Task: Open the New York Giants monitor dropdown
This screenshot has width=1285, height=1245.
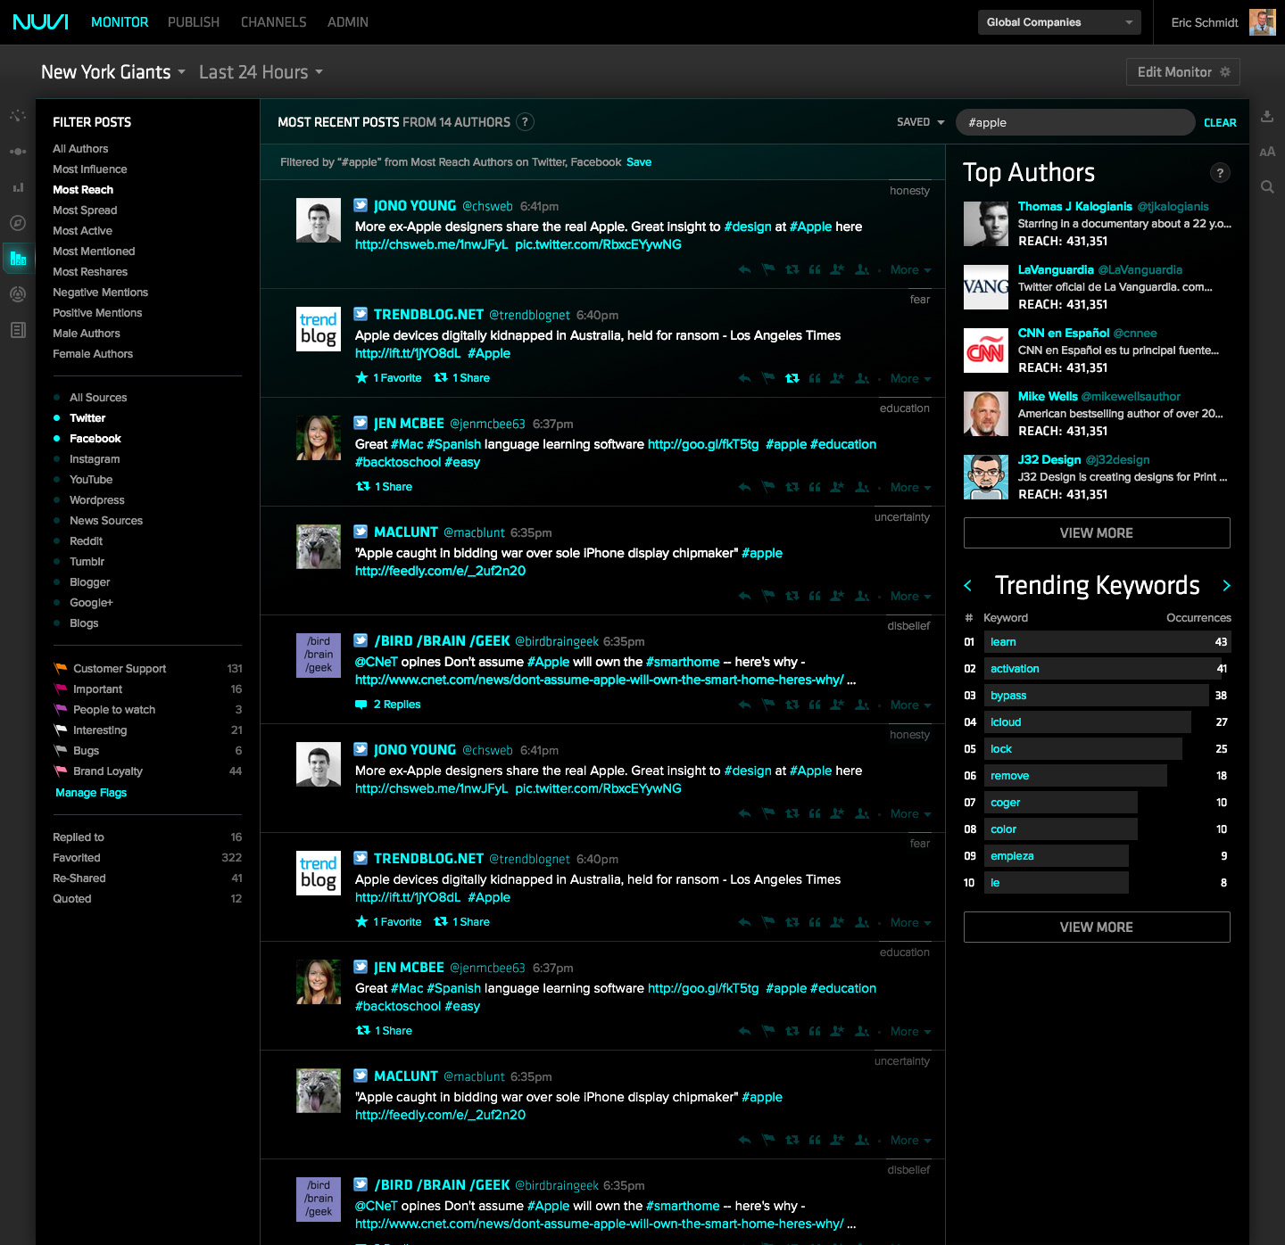Action: pos(113,72)
